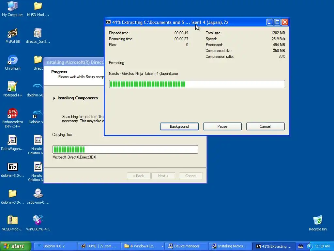Screen dimensions: 334x251
Task: Pause the 7-Zip extraction
Action: [222, 126]
